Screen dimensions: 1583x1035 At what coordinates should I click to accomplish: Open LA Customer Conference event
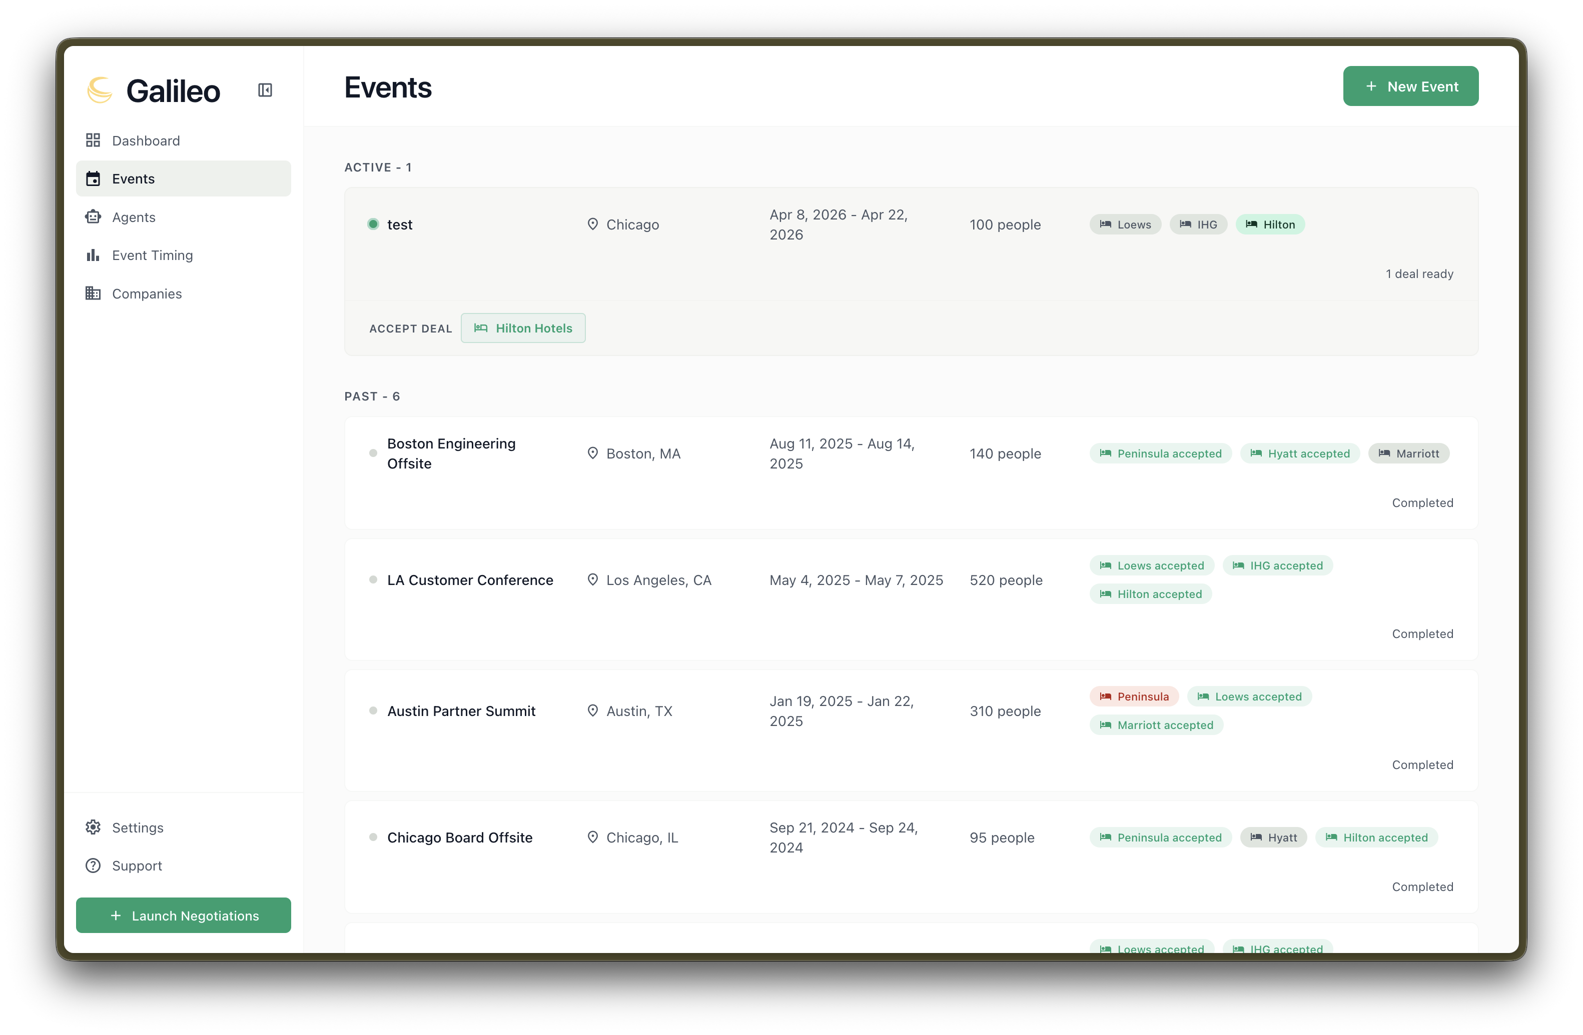(470, 579)
